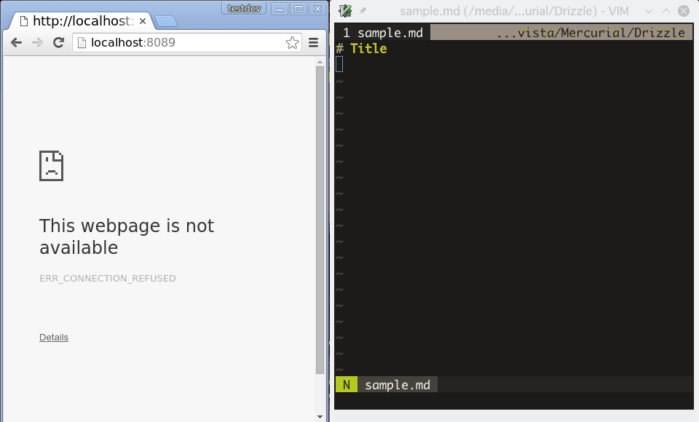This screenshot has height=422, width=699.
Task: Click the Vim window title text
Action: click(514, 11)
